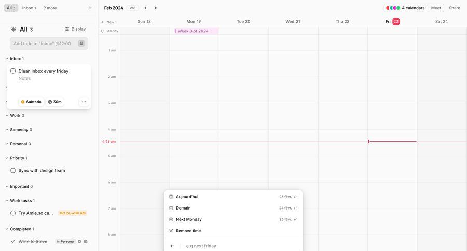Check off the Try Amie.so todo

[x=13, y=213]
